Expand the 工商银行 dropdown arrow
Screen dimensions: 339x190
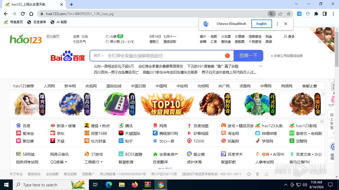point(101,162)
